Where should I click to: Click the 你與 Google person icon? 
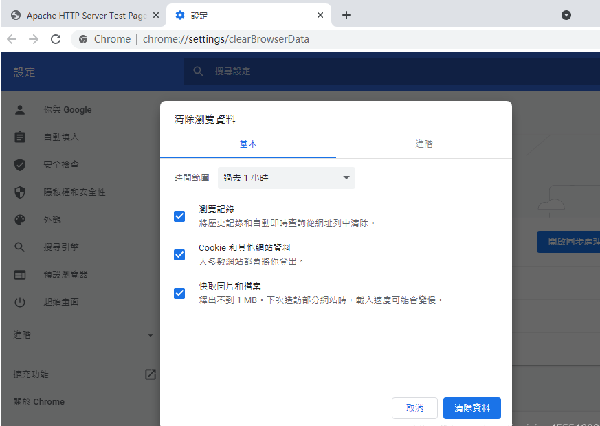click(20, 109)
